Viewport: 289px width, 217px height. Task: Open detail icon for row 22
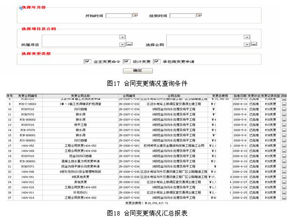pos(284,172)
